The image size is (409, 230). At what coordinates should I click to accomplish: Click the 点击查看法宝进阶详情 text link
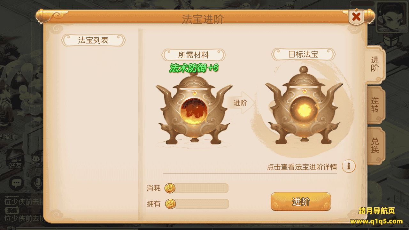pos(302,167)
